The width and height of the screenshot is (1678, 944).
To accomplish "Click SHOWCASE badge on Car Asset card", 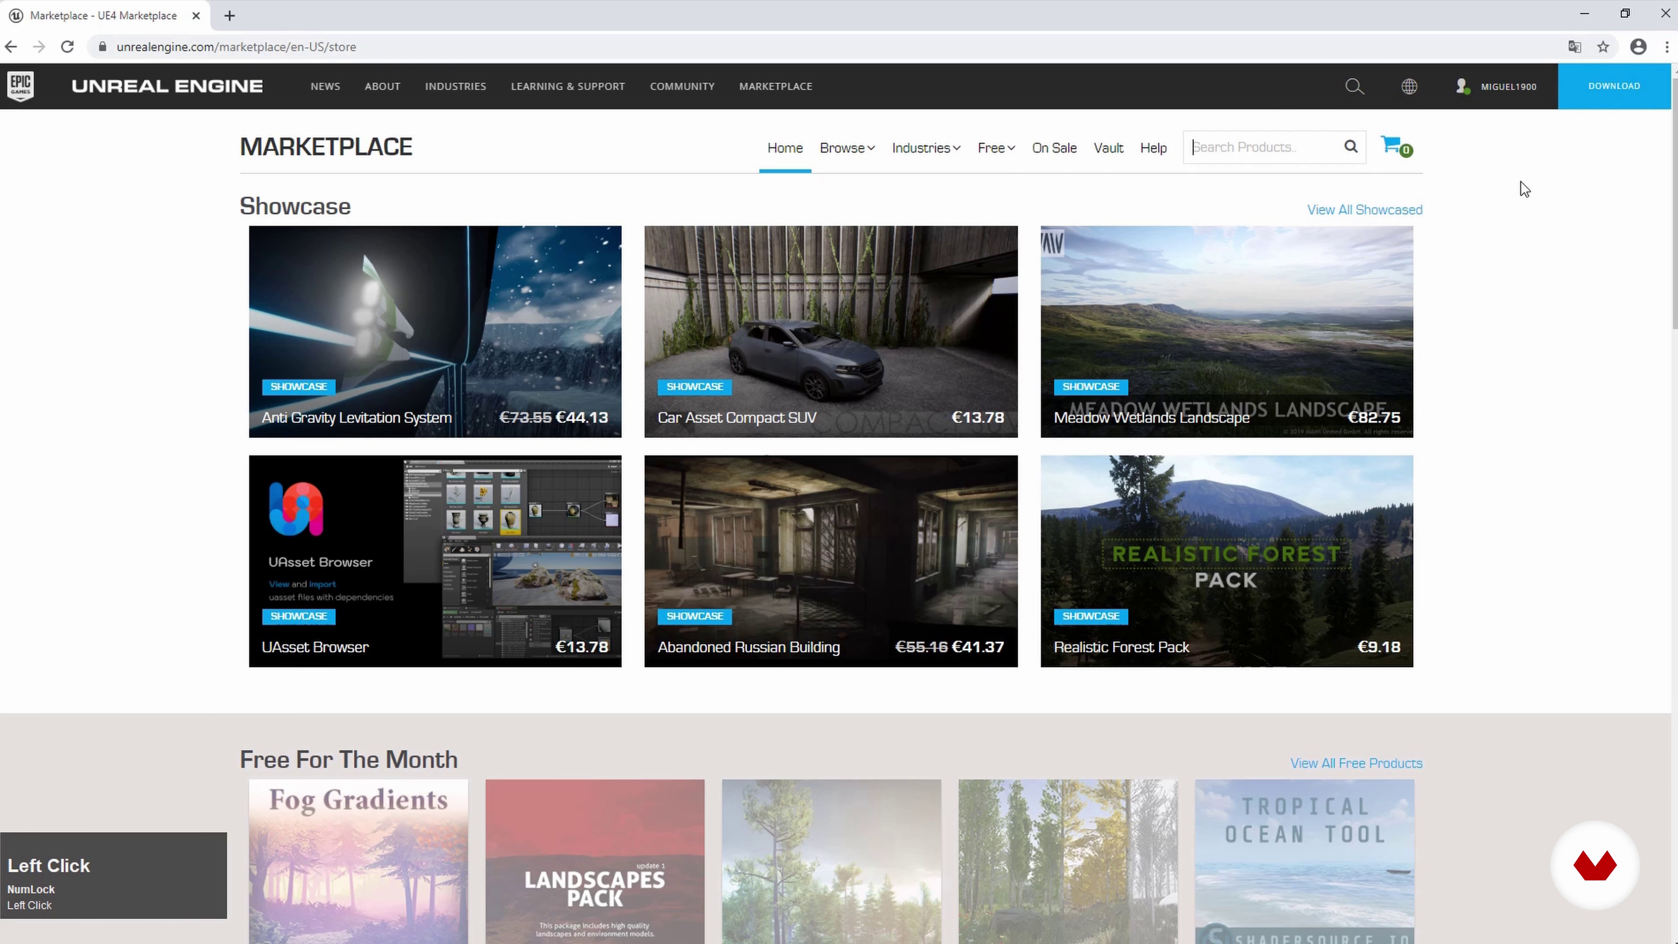I will (x=694, y=386).
